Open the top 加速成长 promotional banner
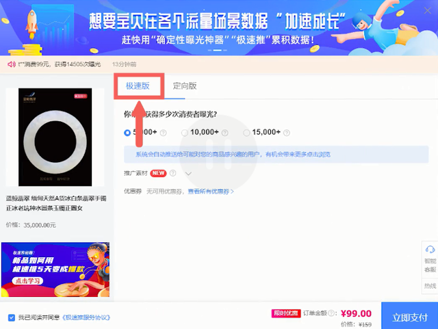438x329 pixels. point(219,27)
